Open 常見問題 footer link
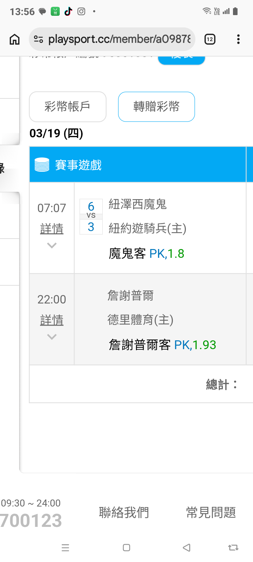The width and height of the screenshot is (253, 562). pos(211,512)
